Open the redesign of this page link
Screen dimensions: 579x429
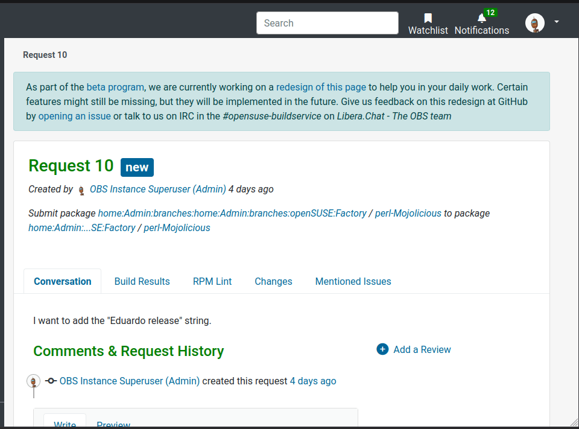click(x=321, y=87)
